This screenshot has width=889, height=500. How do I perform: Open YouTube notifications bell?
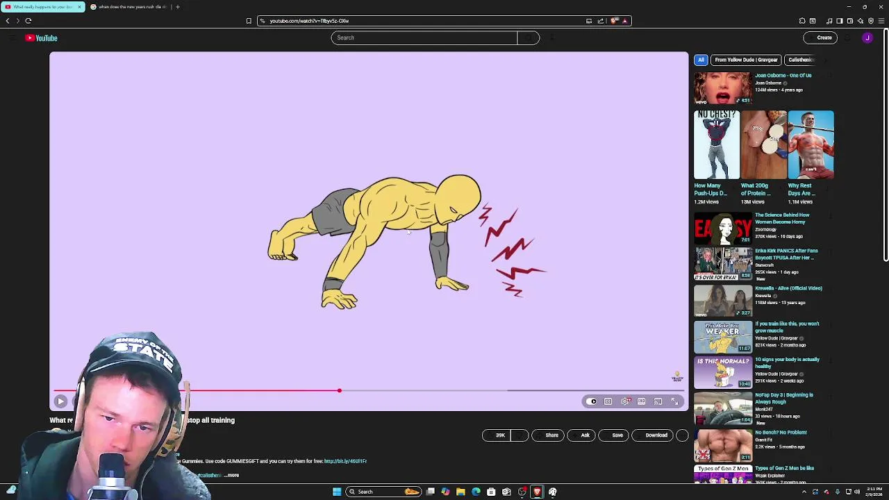849,37
